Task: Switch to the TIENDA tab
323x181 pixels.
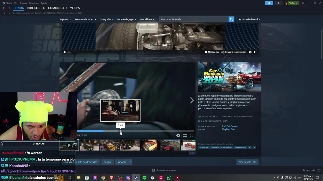Action: point(18,8)
